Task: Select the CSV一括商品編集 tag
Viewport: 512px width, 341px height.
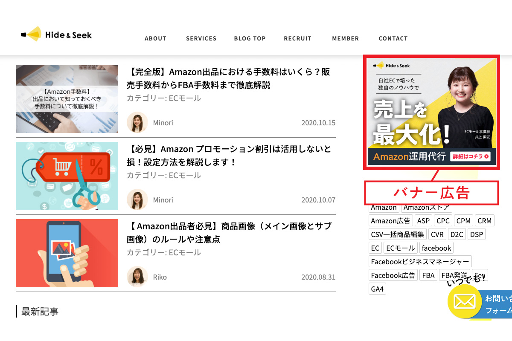Action: (x=398, y=234)
